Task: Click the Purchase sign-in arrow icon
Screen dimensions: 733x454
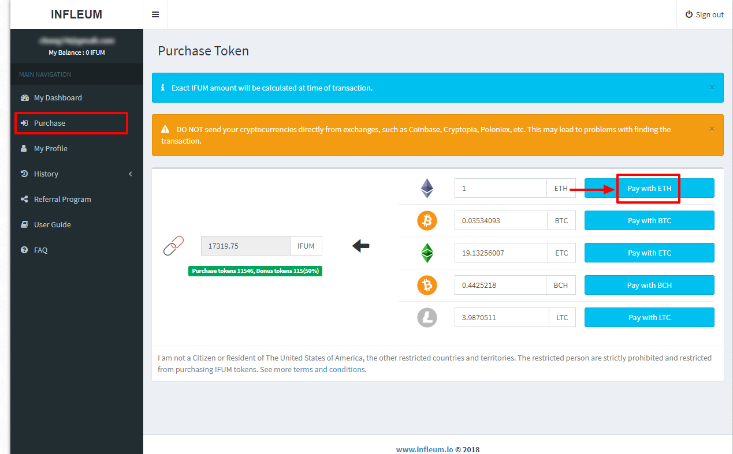Action: (24, 123)
